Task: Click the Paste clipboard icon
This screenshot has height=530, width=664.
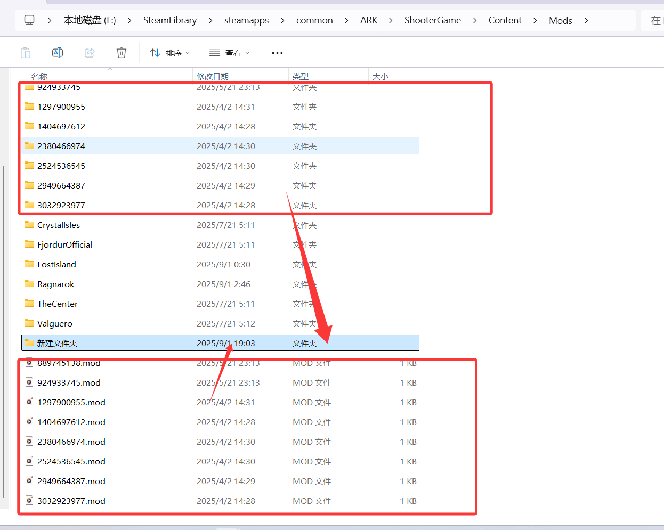Action: (x=26, y=53)
